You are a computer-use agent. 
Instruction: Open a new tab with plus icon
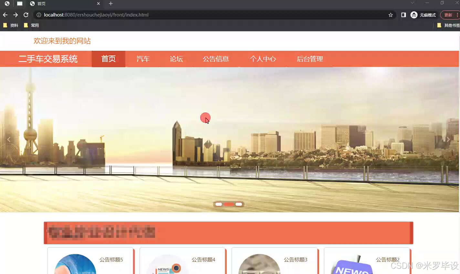coord(111,4)
